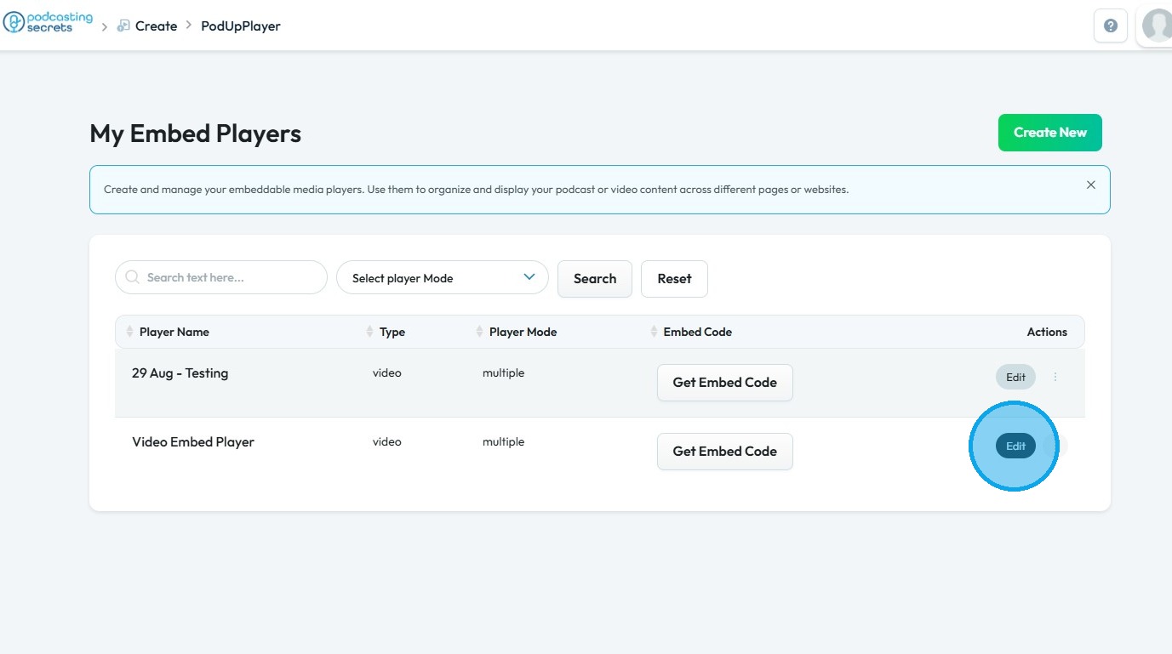Focus the Search text here field

click(x=230, y=277)
